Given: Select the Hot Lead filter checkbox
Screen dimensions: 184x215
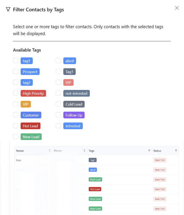Looking at the screenshot, I should [16, 126].
